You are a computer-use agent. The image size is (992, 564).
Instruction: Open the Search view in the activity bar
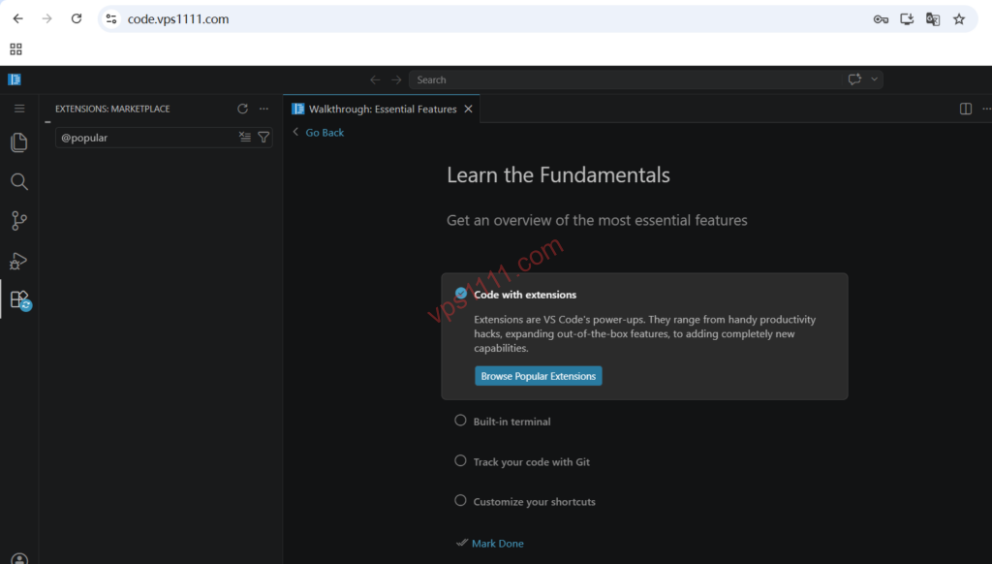point(19,181)
